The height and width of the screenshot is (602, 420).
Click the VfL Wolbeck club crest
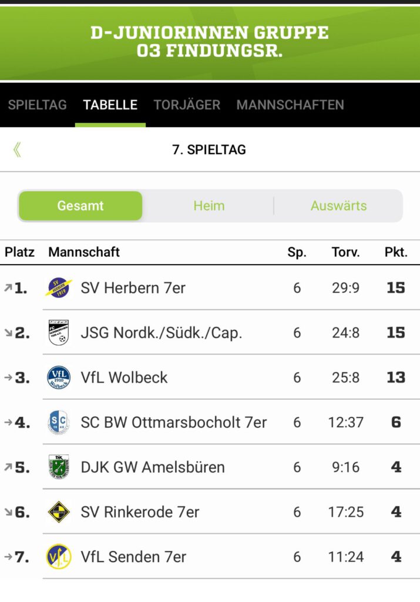pos(59,377)
